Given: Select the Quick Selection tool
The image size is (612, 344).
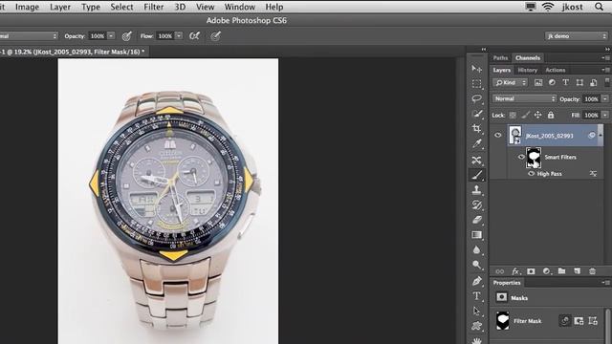Looking at the screenshot, I should click(476, 114).
